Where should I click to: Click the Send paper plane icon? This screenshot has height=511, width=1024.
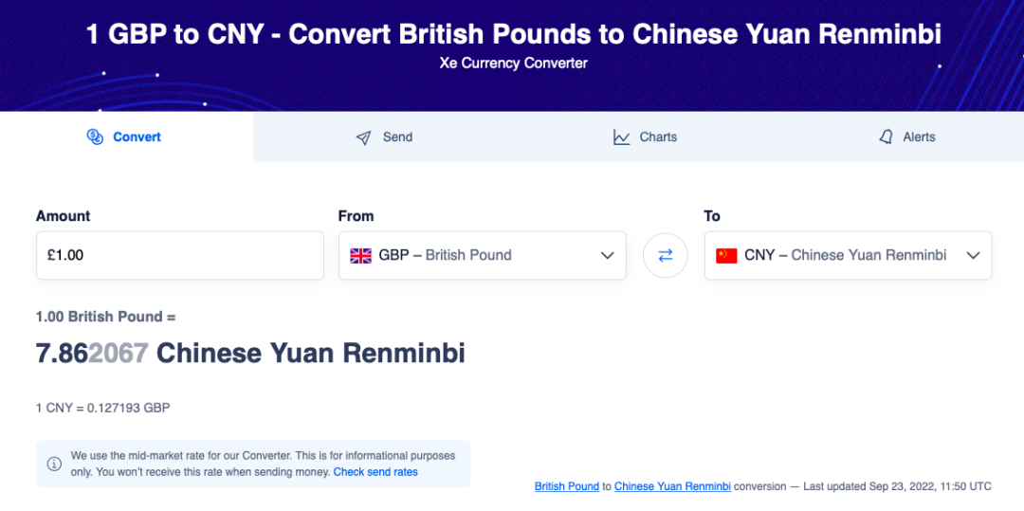point(364,137)
